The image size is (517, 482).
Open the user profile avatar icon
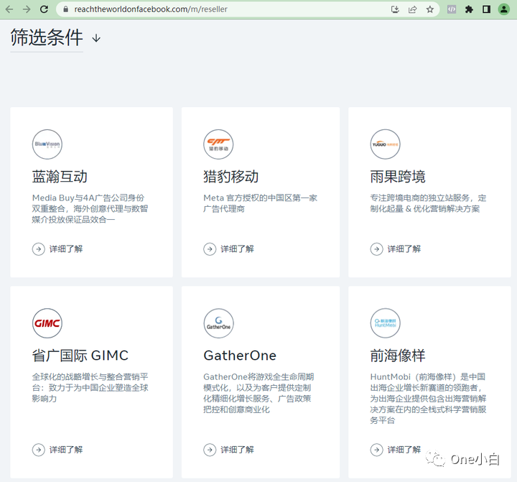pyautogui.click(x=504, y=9)
